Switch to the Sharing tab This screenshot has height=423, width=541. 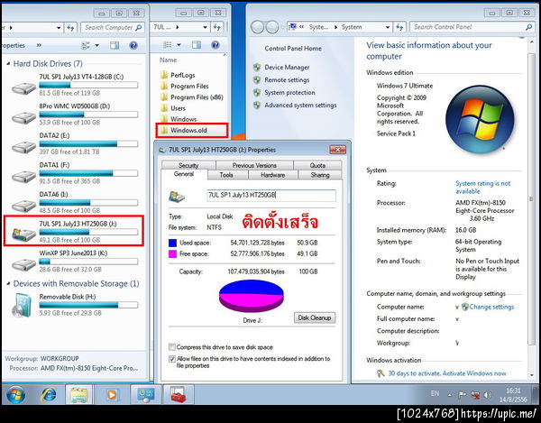(x=320, y=175)
